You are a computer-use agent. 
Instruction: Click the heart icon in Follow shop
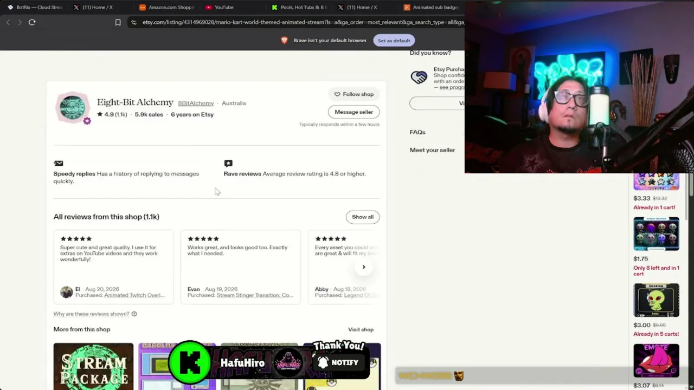click(x=337, y=94)
